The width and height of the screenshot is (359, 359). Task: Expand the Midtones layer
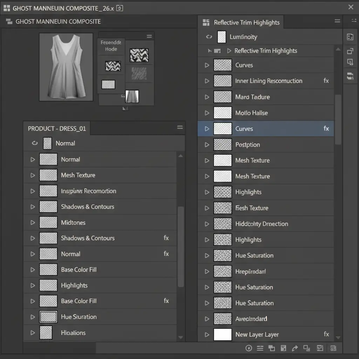[x=33, y=223]
